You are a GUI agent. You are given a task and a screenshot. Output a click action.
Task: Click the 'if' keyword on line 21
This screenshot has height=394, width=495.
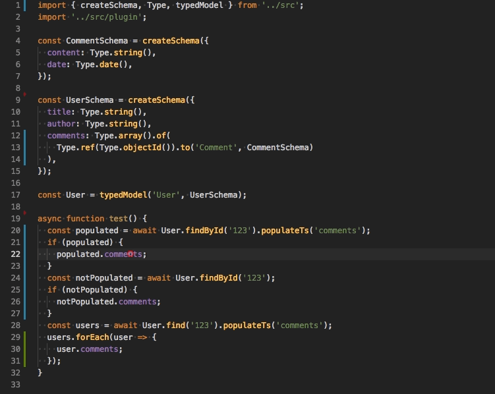pyautogui.click(x=52, y=242)
